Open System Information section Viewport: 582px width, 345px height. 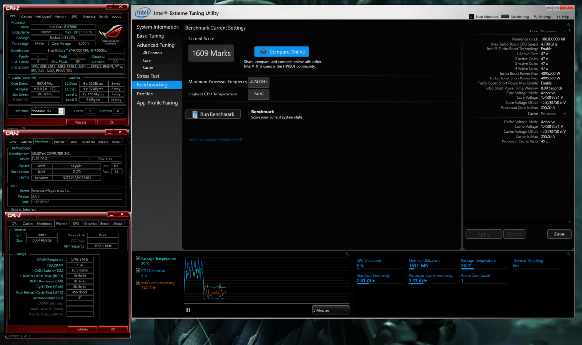(158, 27)
